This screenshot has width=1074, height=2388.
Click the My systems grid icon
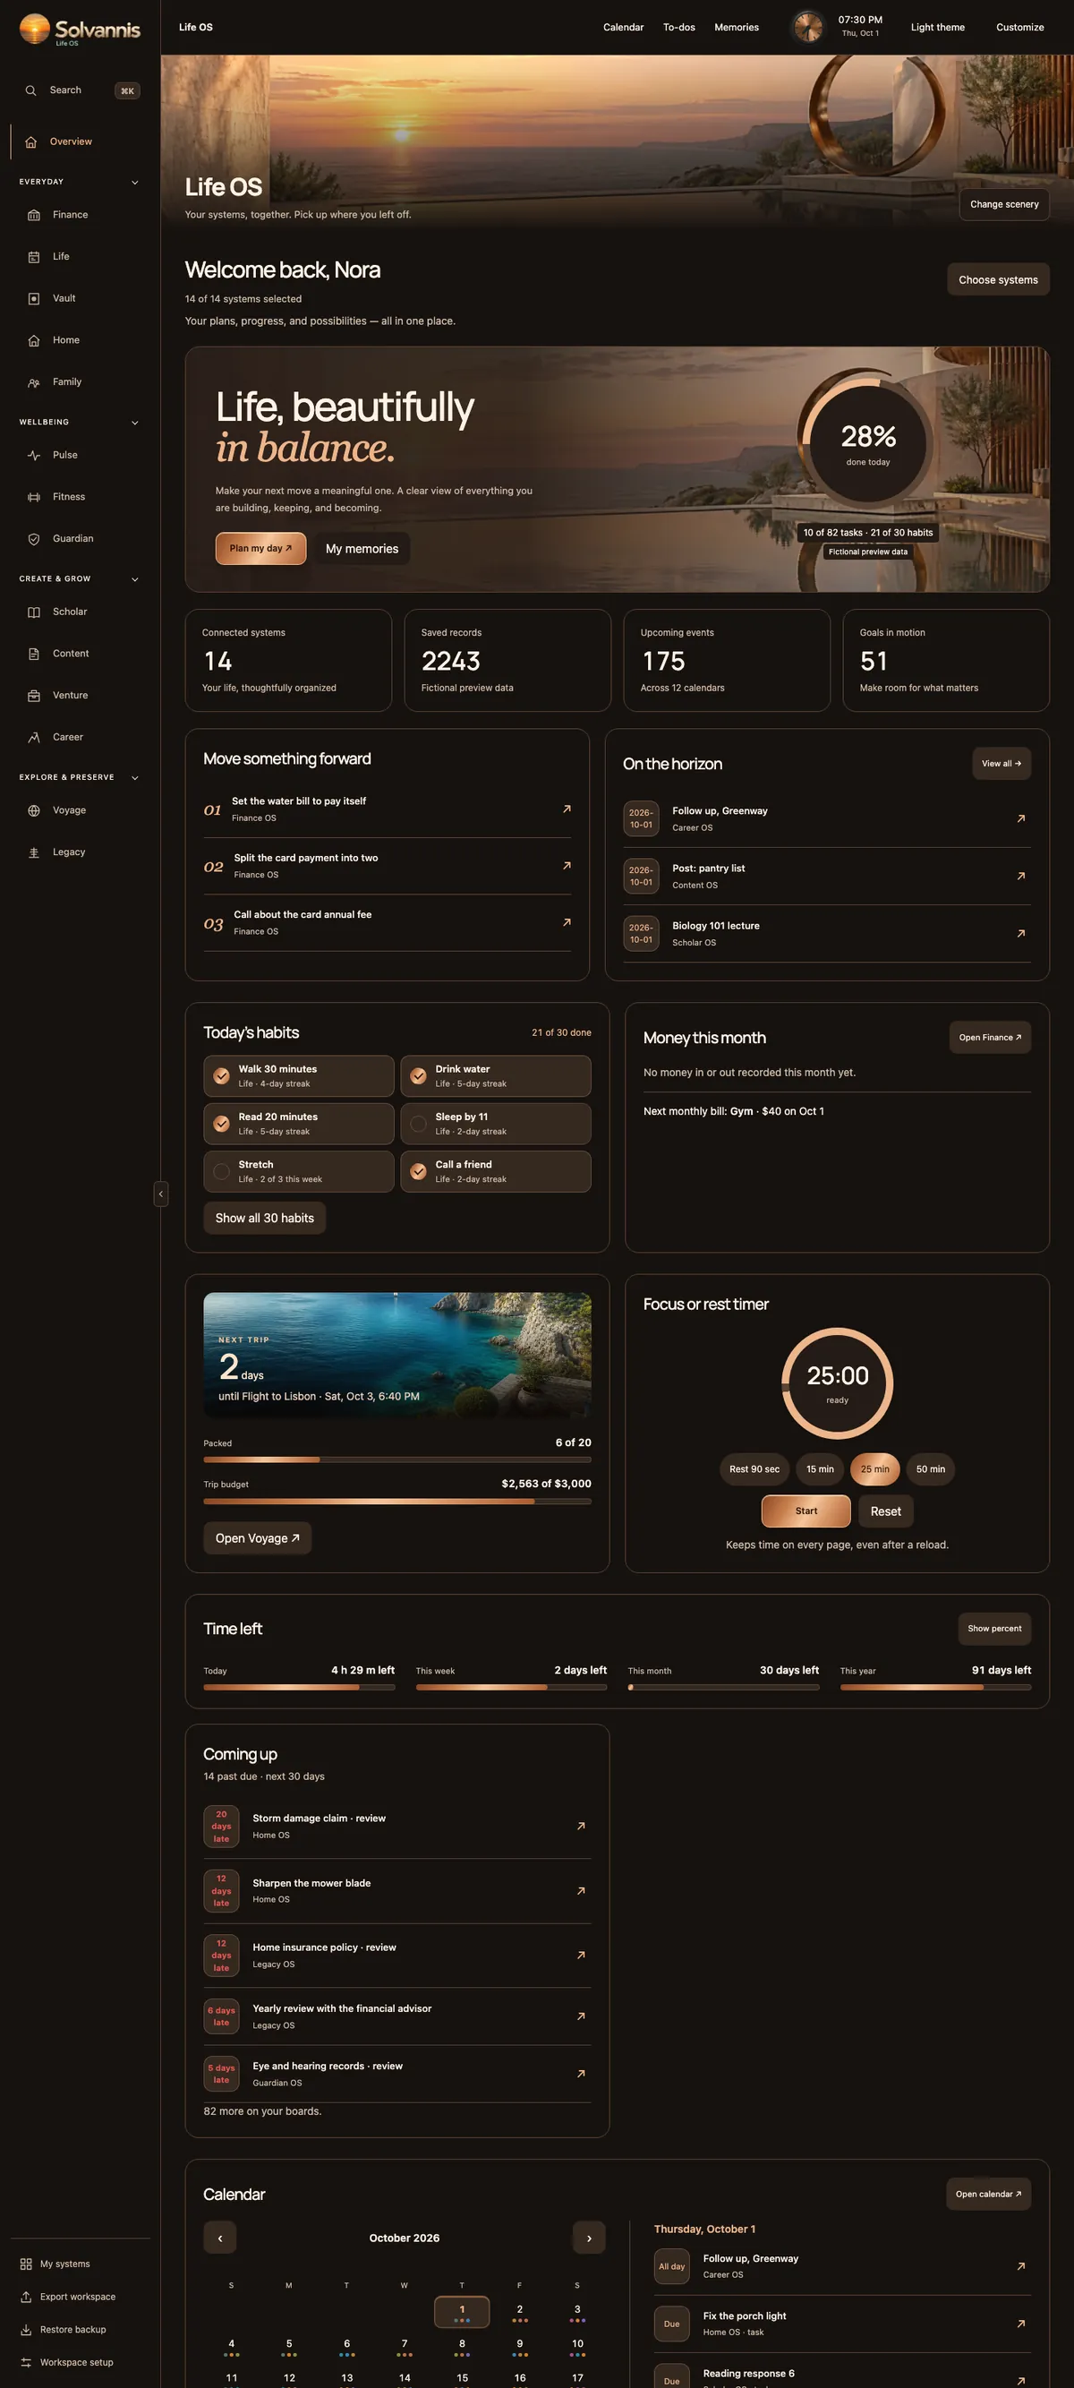(x=26, y=2264)
